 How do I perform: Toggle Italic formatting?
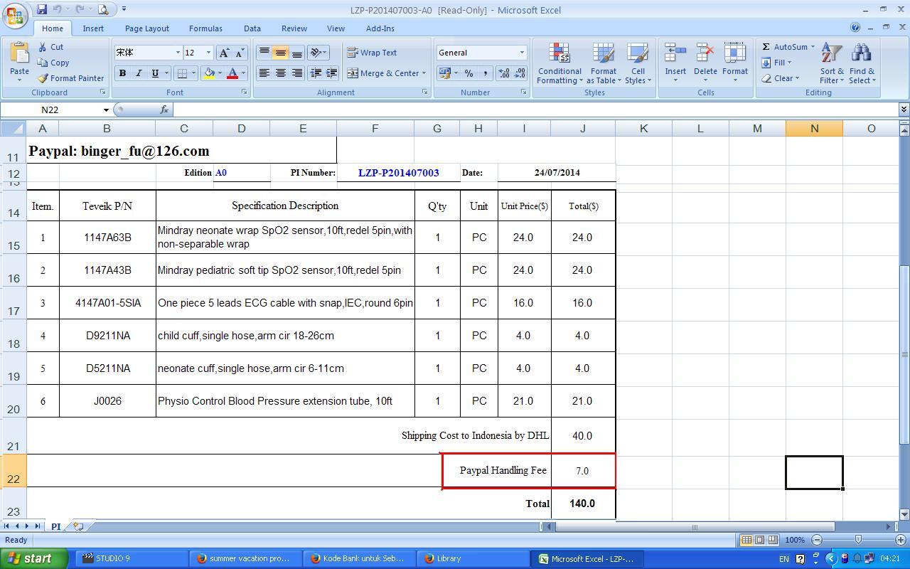139,73
